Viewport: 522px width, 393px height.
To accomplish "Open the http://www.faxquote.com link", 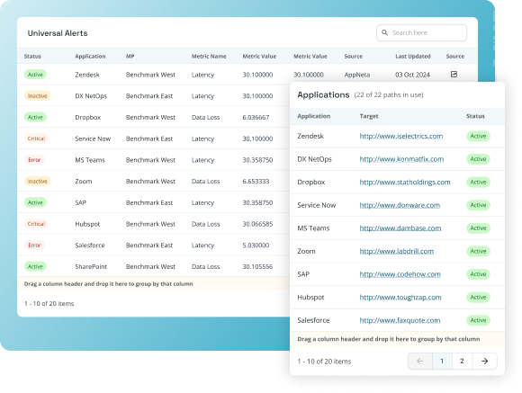I will click(x=400, y=320).
